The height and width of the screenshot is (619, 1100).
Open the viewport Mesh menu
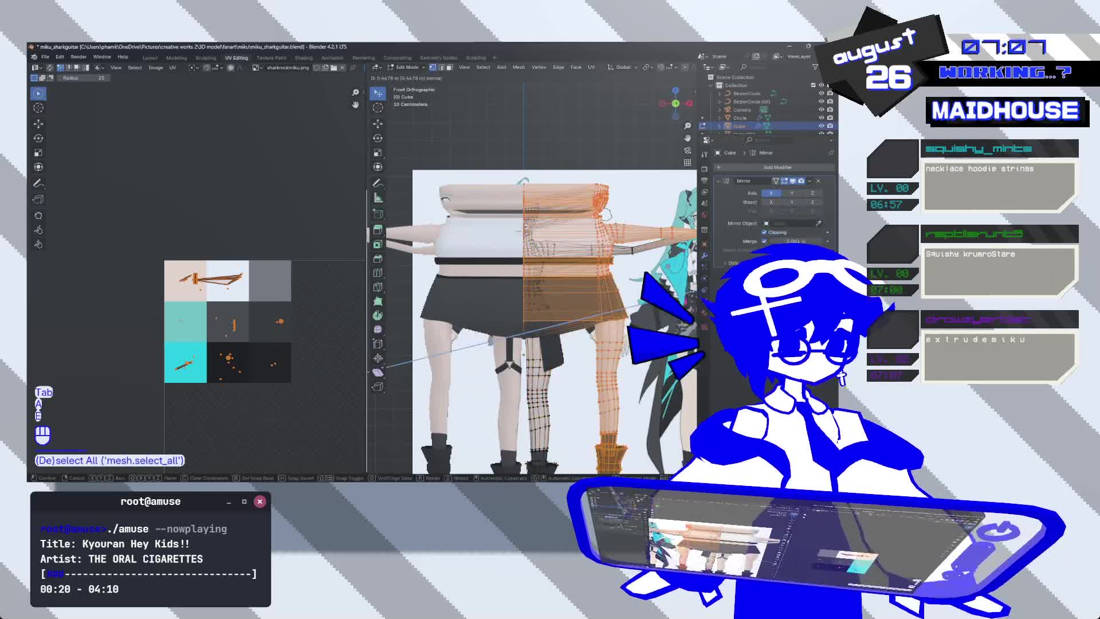pos(518,67)
